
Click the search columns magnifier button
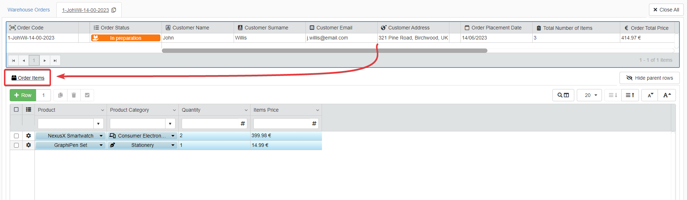[x=563, y=95]
